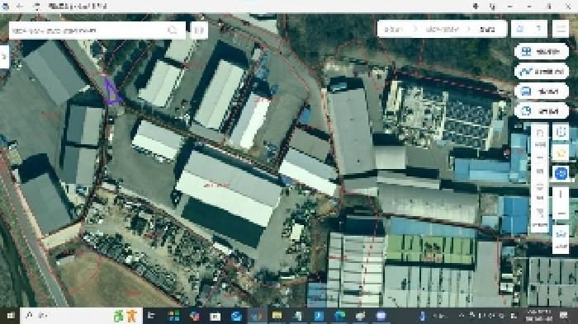Click the topmost square map control above the star
The width and height of the screenshot is (578, 324).
[561, 131]
